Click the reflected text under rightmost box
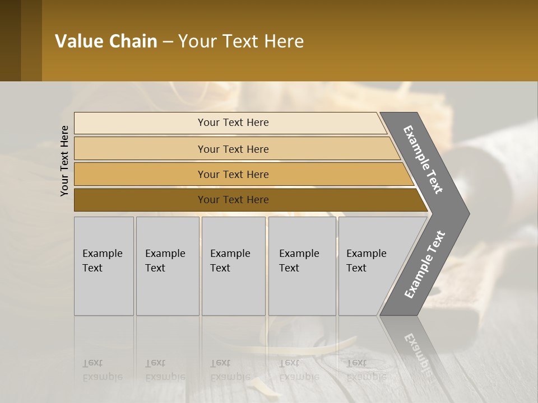The height and width of the screenshot is (403, 538). pos(367,369)
